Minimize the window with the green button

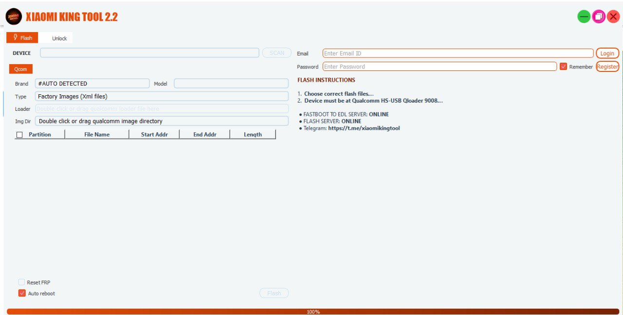click(584, 17)
